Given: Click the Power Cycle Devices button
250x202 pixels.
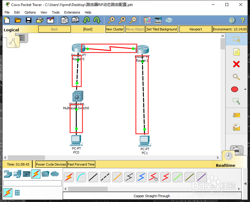Looking at the screenshot, I should click(51, 164).
